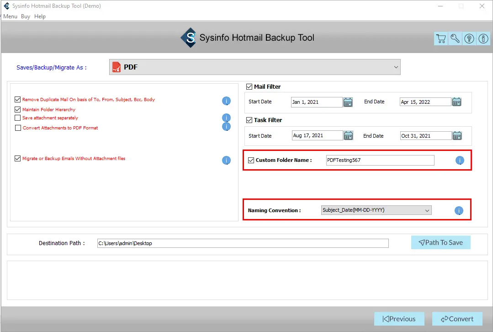This screenshot has height=332, width=493.
Task: Toggle the Mail Filter checkbox
Action: [249, 86]
